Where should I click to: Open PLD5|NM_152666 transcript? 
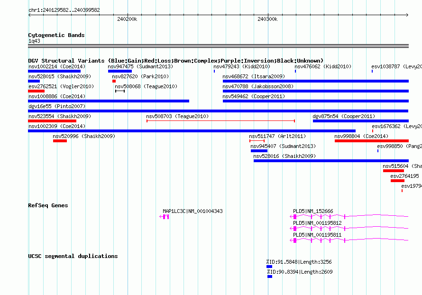click(x=313, y=212)
